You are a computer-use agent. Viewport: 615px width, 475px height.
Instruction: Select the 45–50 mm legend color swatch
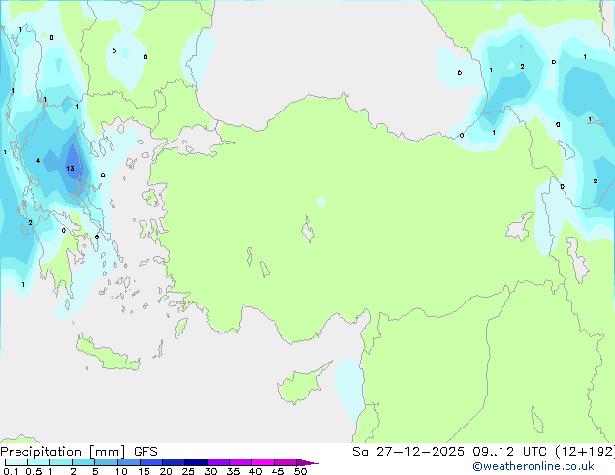coord(285,462)
